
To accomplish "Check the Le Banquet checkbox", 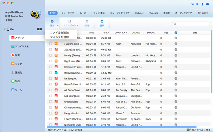I will tap(50, 78).
